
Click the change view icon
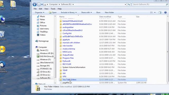(x=151, y=12)
